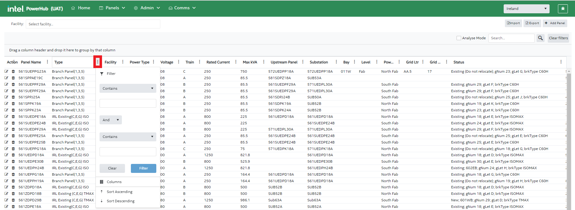Click the Select facility input field
Screen dimensions: 575x210
click(93, 24)
